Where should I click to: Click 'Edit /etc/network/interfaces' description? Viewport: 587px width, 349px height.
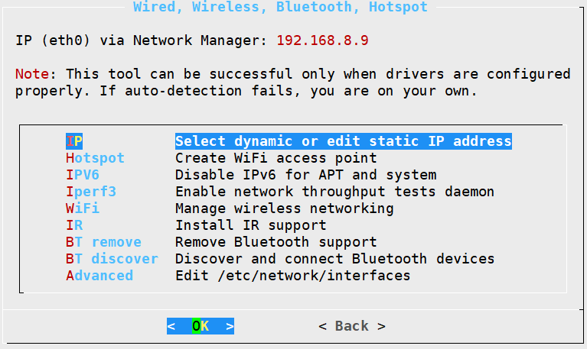pyautogui.click(x=293, y=276)
